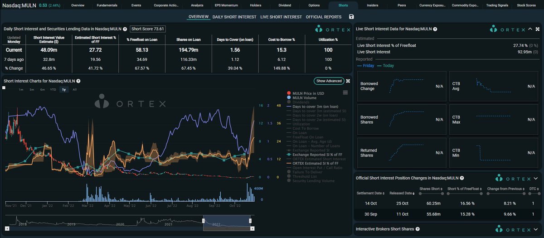Toggle MULN Volume series in legend
The height and width of the screenshot is (238, 544).
tap(305, 97)
